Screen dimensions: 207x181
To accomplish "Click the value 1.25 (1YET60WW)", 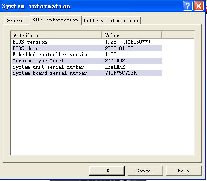I will 128,42.
